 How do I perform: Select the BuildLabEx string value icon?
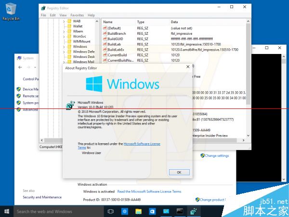tap(105, 50)
